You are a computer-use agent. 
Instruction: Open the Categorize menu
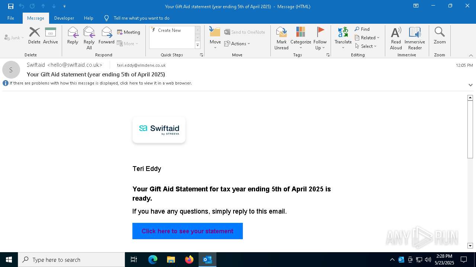click(301, 38)
